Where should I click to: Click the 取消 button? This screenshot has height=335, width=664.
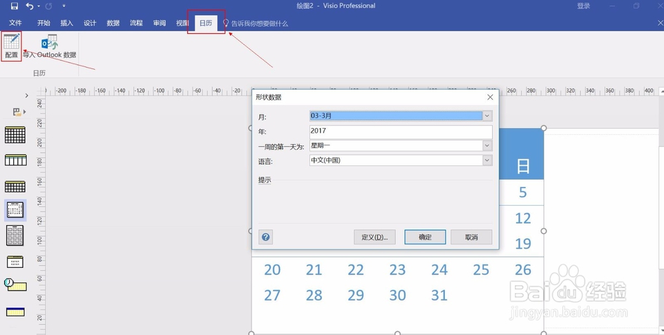click(x=471, y=237)
